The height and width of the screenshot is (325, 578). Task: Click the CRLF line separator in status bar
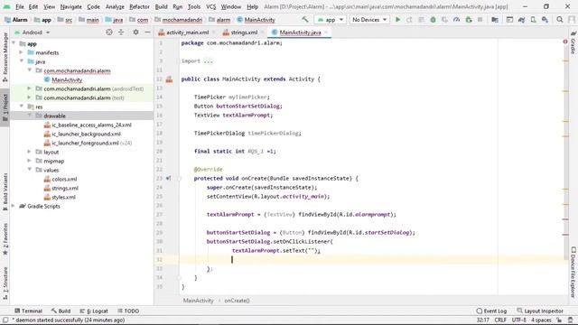pyautogui.click(x=500, y=320)
